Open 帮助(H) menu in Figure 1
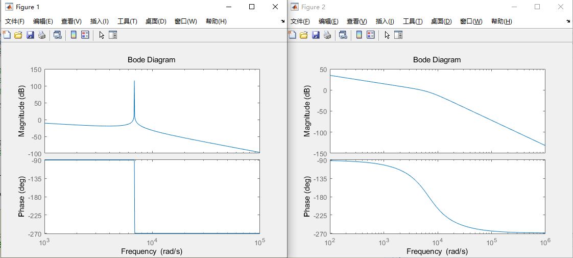This screenshot has width=573, height=258. pos(216,21)
